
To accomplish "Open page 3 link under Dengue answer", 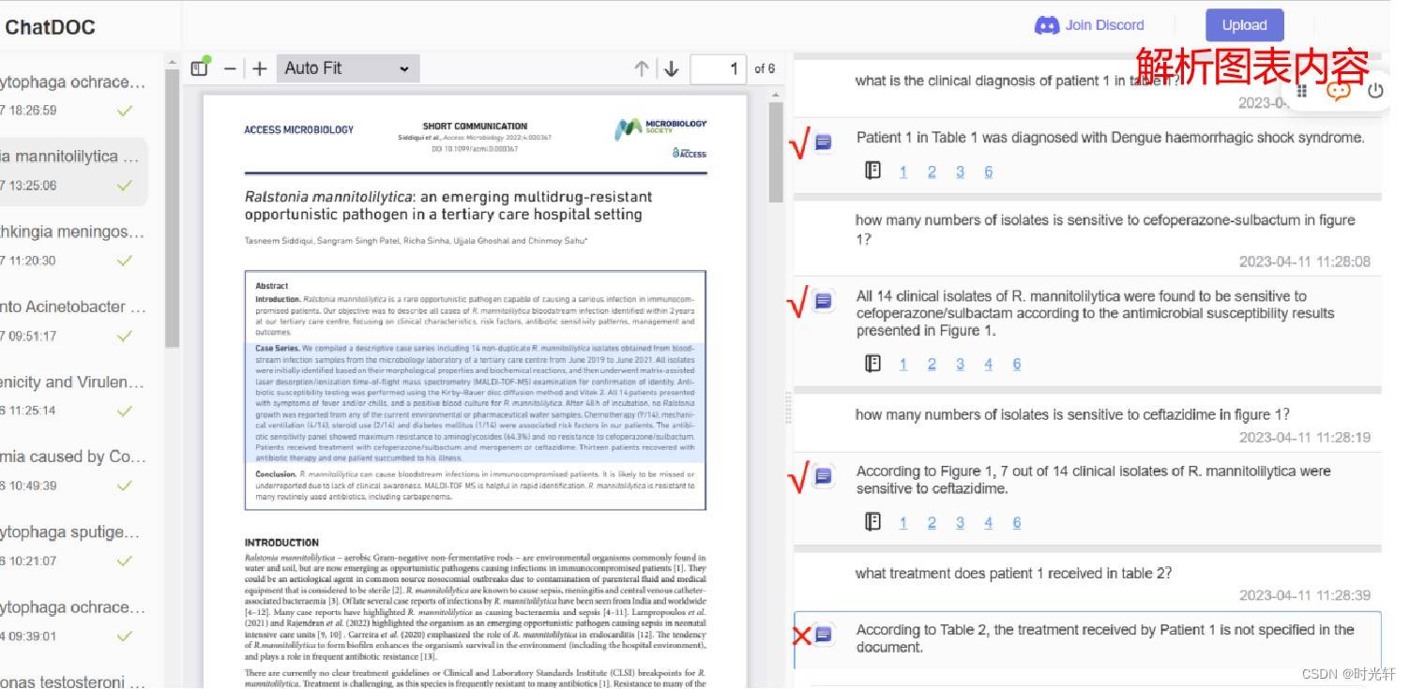I will click(960, 172).
